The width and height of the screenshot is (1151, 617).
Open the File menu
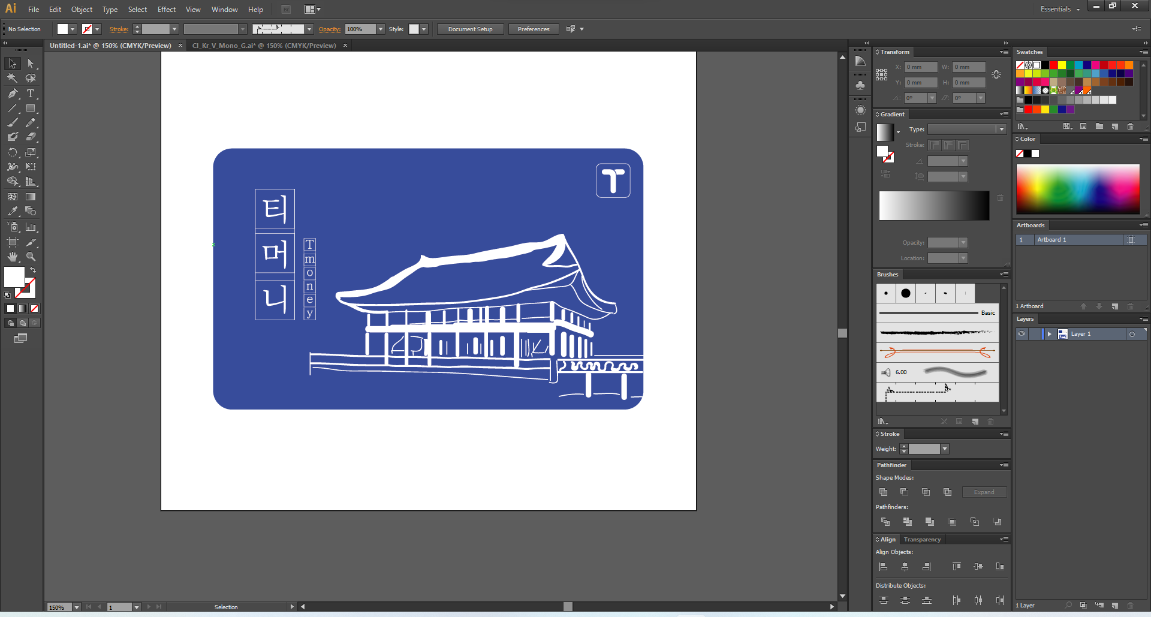pos(34,10)
